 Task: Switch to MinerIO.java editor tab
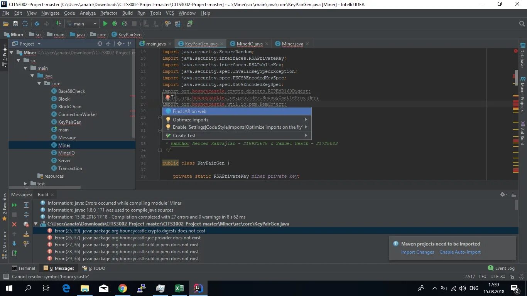[250, 44]
